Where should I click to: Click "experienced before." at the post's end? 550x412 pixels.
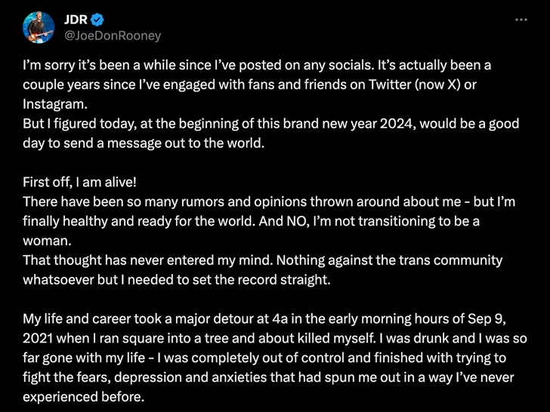(83, 397)
